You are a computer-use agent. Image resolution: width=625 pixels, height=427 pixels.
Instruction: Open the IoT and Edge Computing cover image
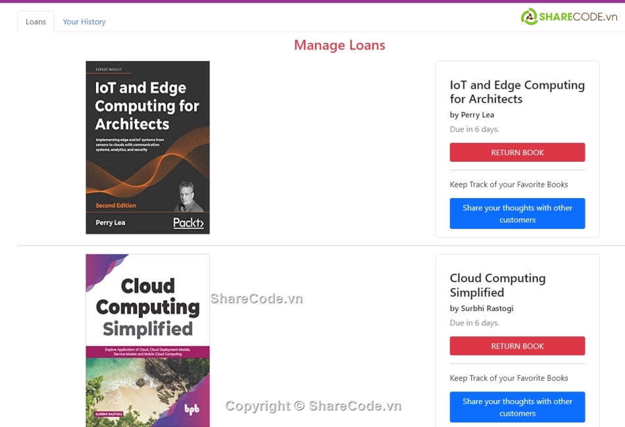click(x=147, y=147)
